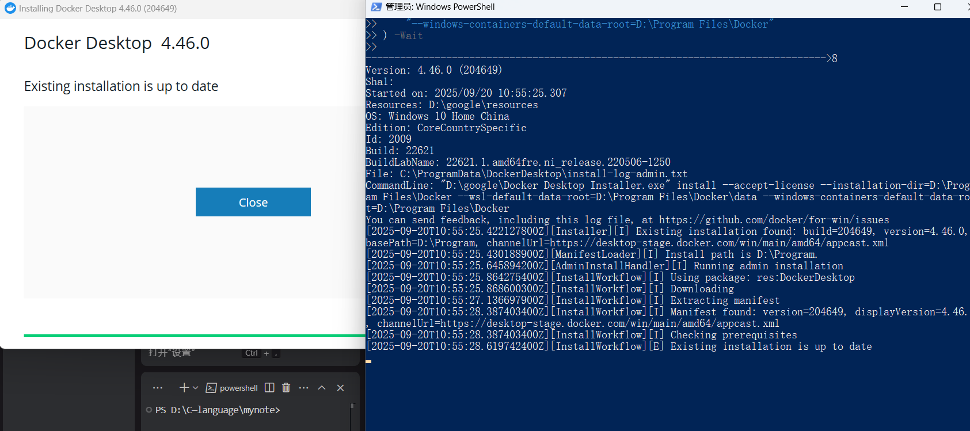Click the 'Version: 4.46.0 (204649)' log line

tap(434, 70)
